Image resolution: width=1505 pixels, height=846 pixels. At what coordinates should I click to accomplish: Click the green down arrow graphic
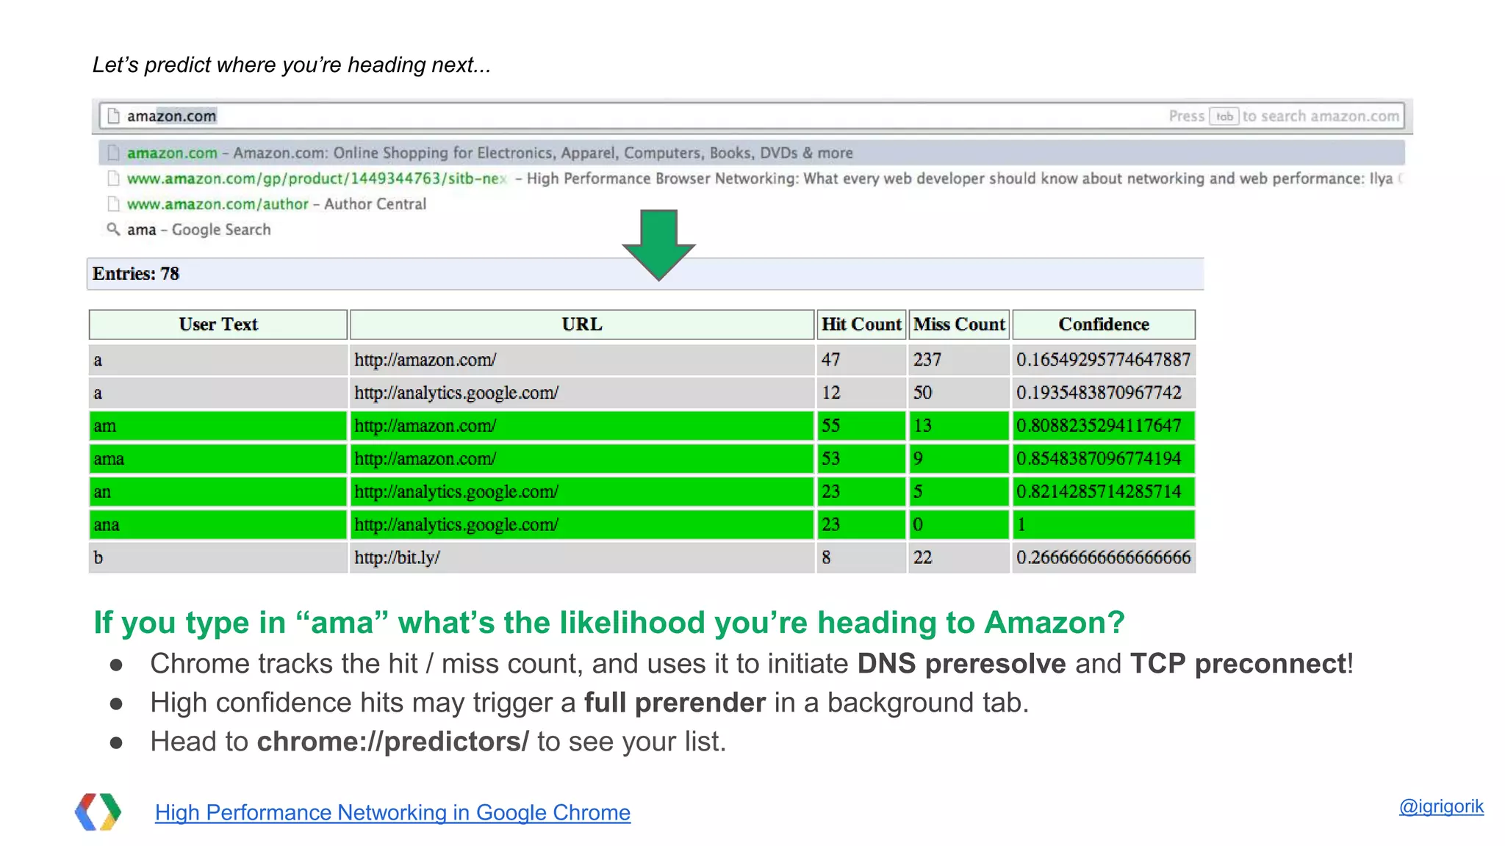point(658,244)
